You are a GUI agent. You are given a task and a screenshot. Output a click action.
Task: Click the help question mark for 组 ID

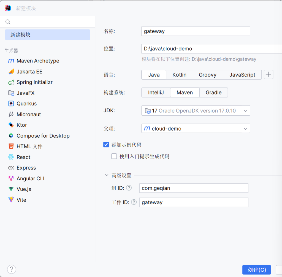129,188
